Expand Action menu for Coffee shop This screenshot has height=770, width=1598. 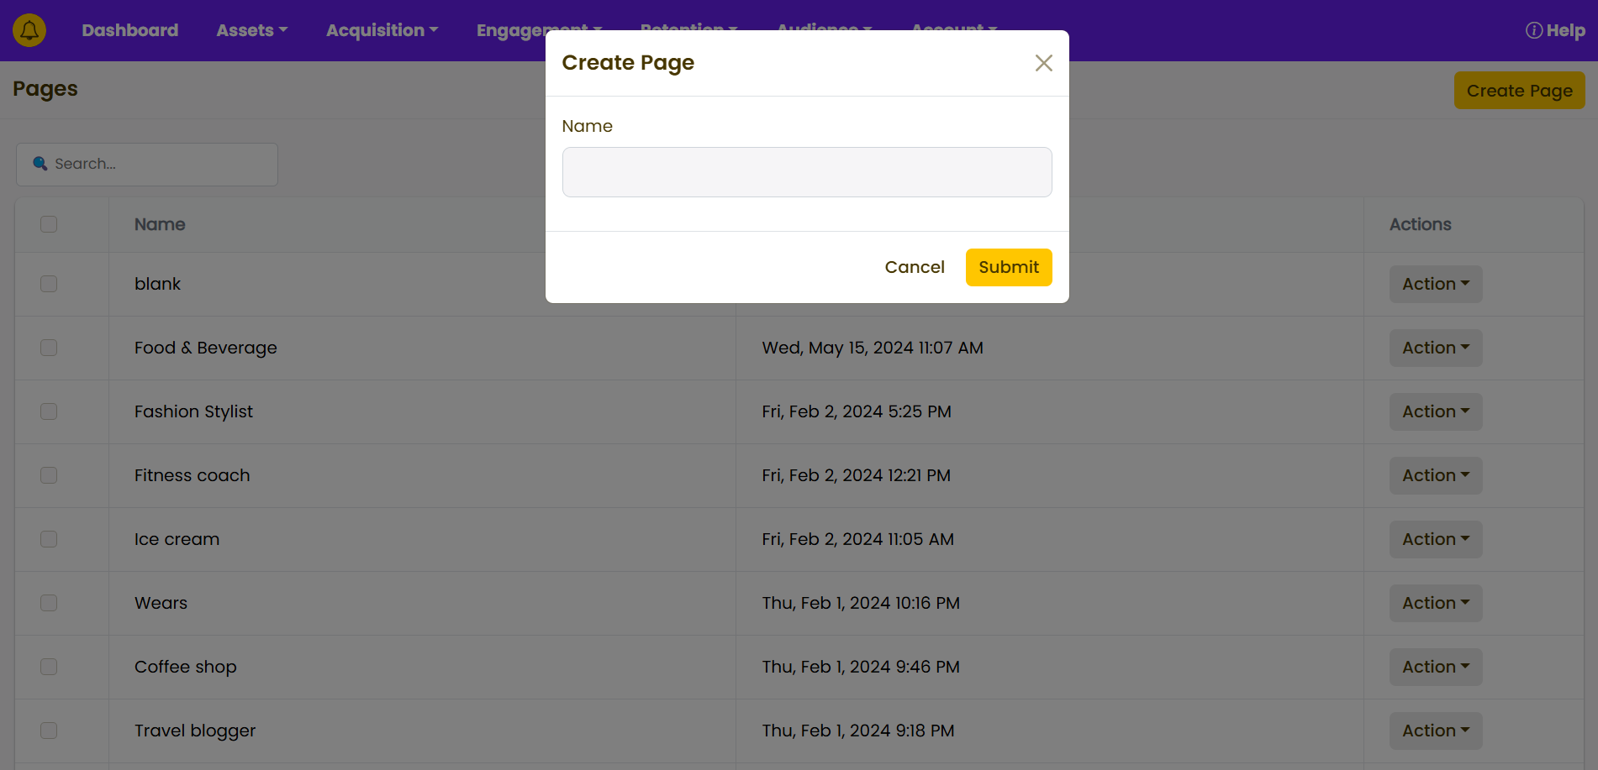[1435, 667]
